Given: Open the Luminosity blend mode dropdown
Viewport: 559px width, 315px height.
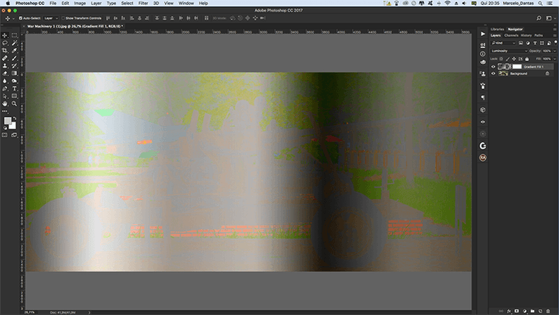Looking at the screenshot, I should coord(509,51).
